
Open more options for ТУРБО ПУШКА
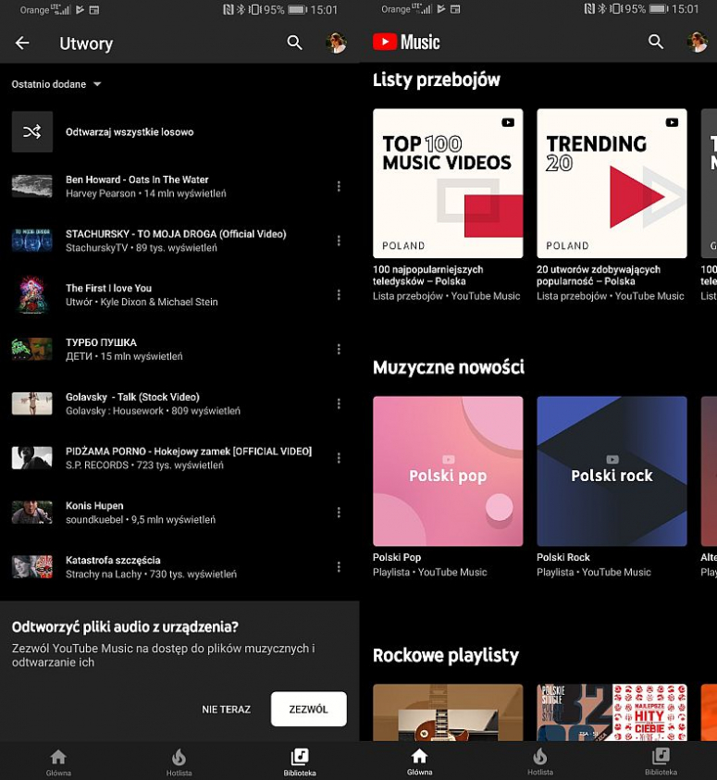pos(339,349)
